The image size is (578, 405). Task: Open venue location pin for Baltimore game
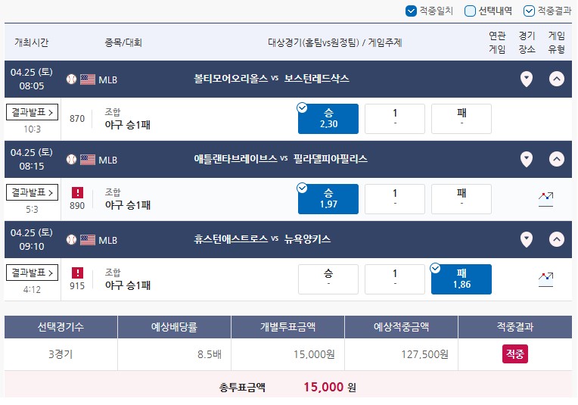pos(527,79)
